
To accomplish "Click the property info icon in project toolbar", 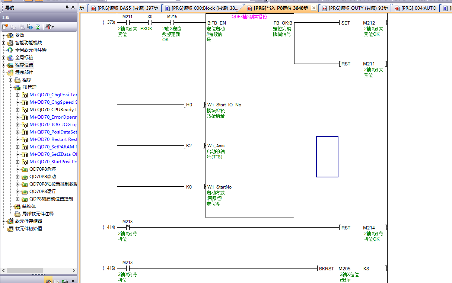I will (x=29, y=27).
